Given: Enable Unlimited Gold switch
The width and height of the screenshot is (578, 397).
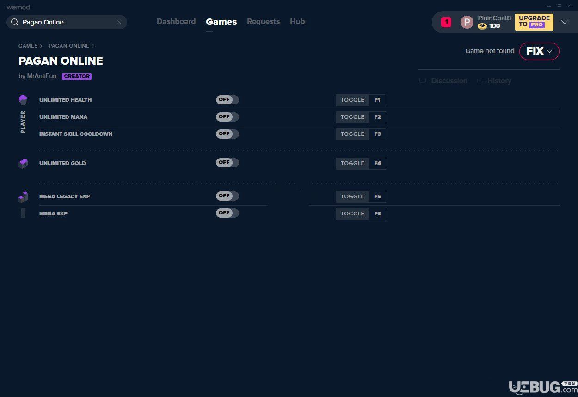Looking at the screenshot, I should click(x=228, y=163).
